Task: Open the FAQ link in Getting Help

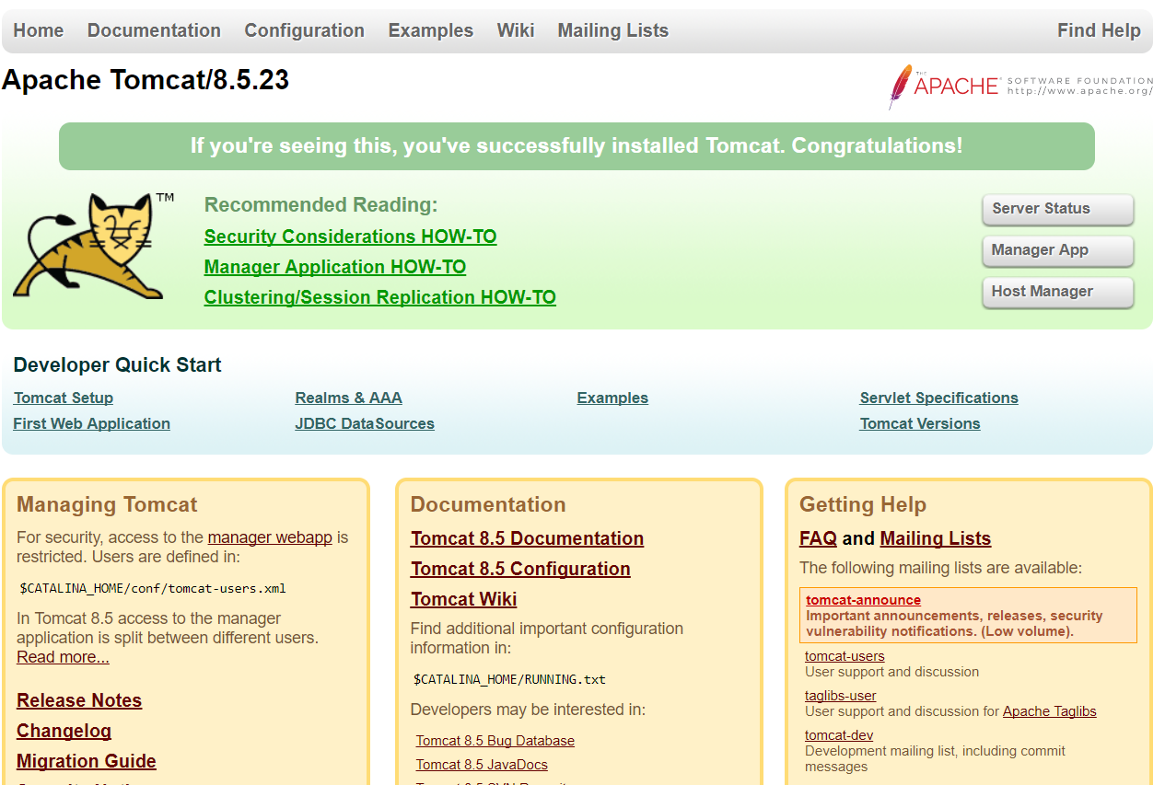Action: click(818, 538)
